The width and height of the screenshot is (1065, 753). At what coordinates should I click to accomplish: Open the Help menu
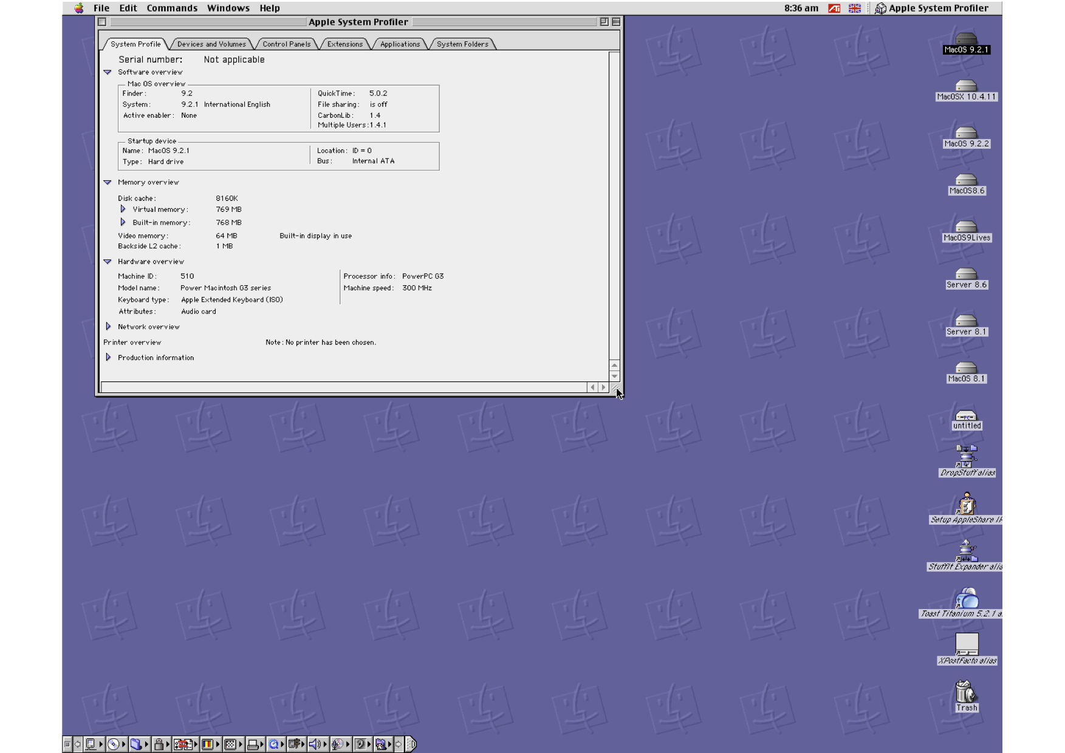(x=270, y=8)
